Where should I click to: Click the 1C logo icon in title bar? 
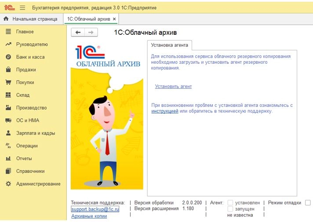coord(10,7)
